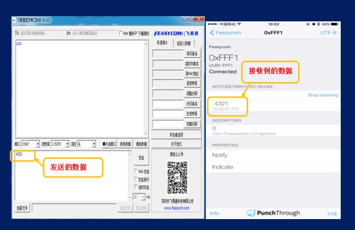Tap the battery indicator in phone status bar
355x230 pixels.
[x=335, y=24]
